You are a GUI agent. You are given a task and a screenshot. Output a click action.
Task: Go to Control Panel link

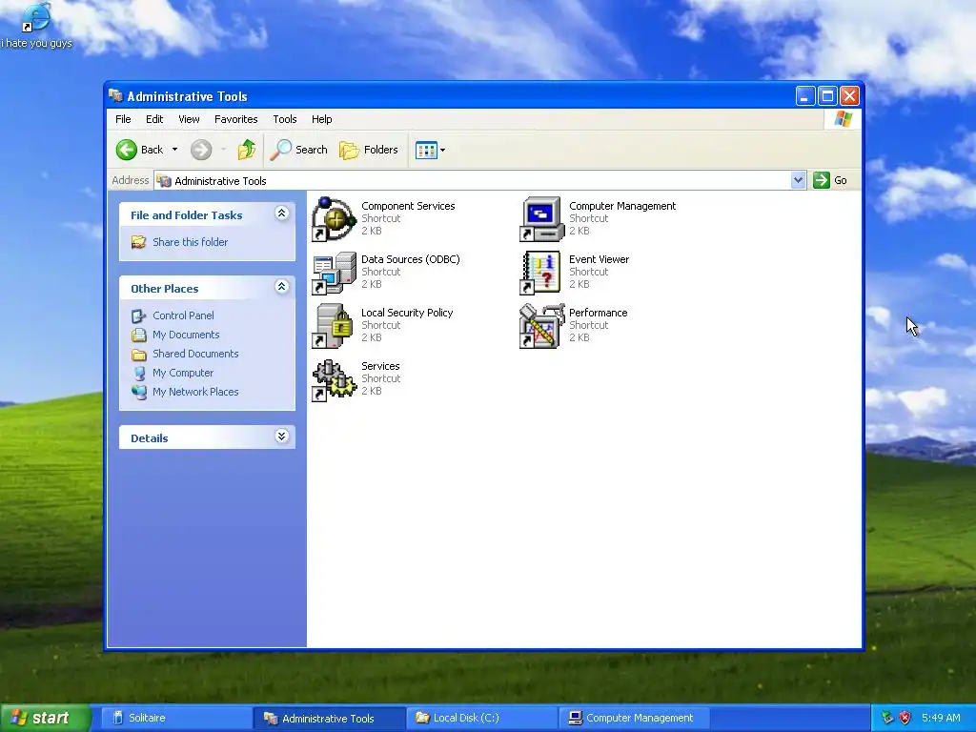[183, 315]
